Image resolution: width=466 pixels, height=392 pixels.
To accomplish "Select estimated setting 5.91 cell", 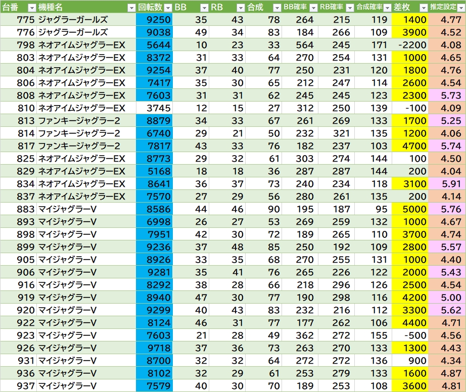I will point(447,183).
